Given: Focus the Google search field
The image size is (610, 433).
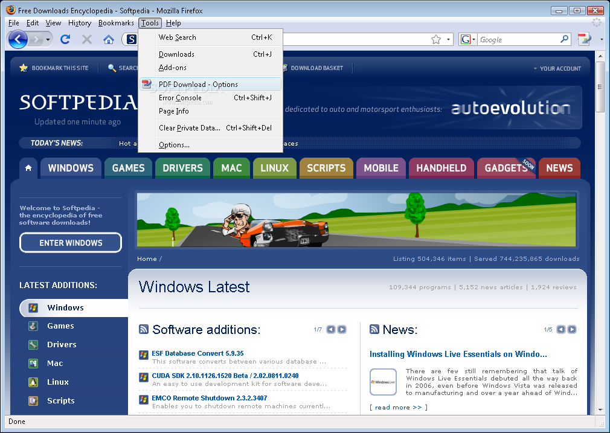Looking at the screenshot, I should point(518,39).
